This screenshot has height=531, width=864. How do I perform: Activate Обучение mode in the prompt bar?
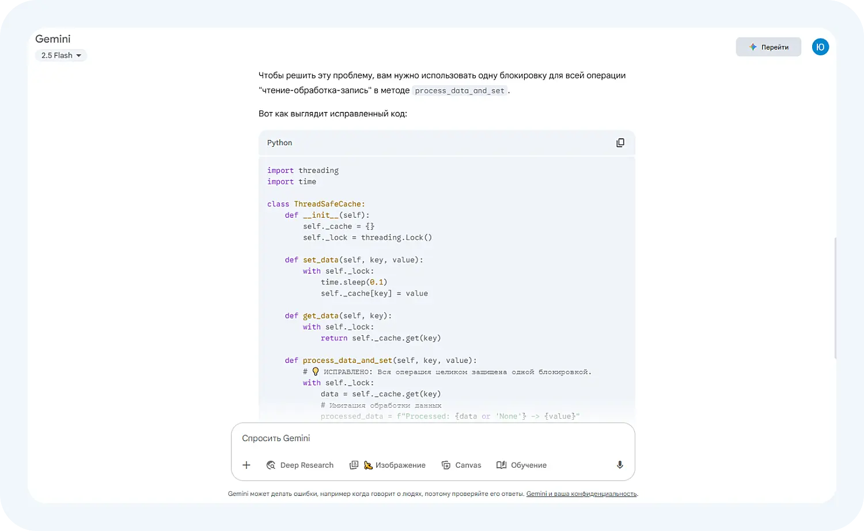(x=521, y=465)
